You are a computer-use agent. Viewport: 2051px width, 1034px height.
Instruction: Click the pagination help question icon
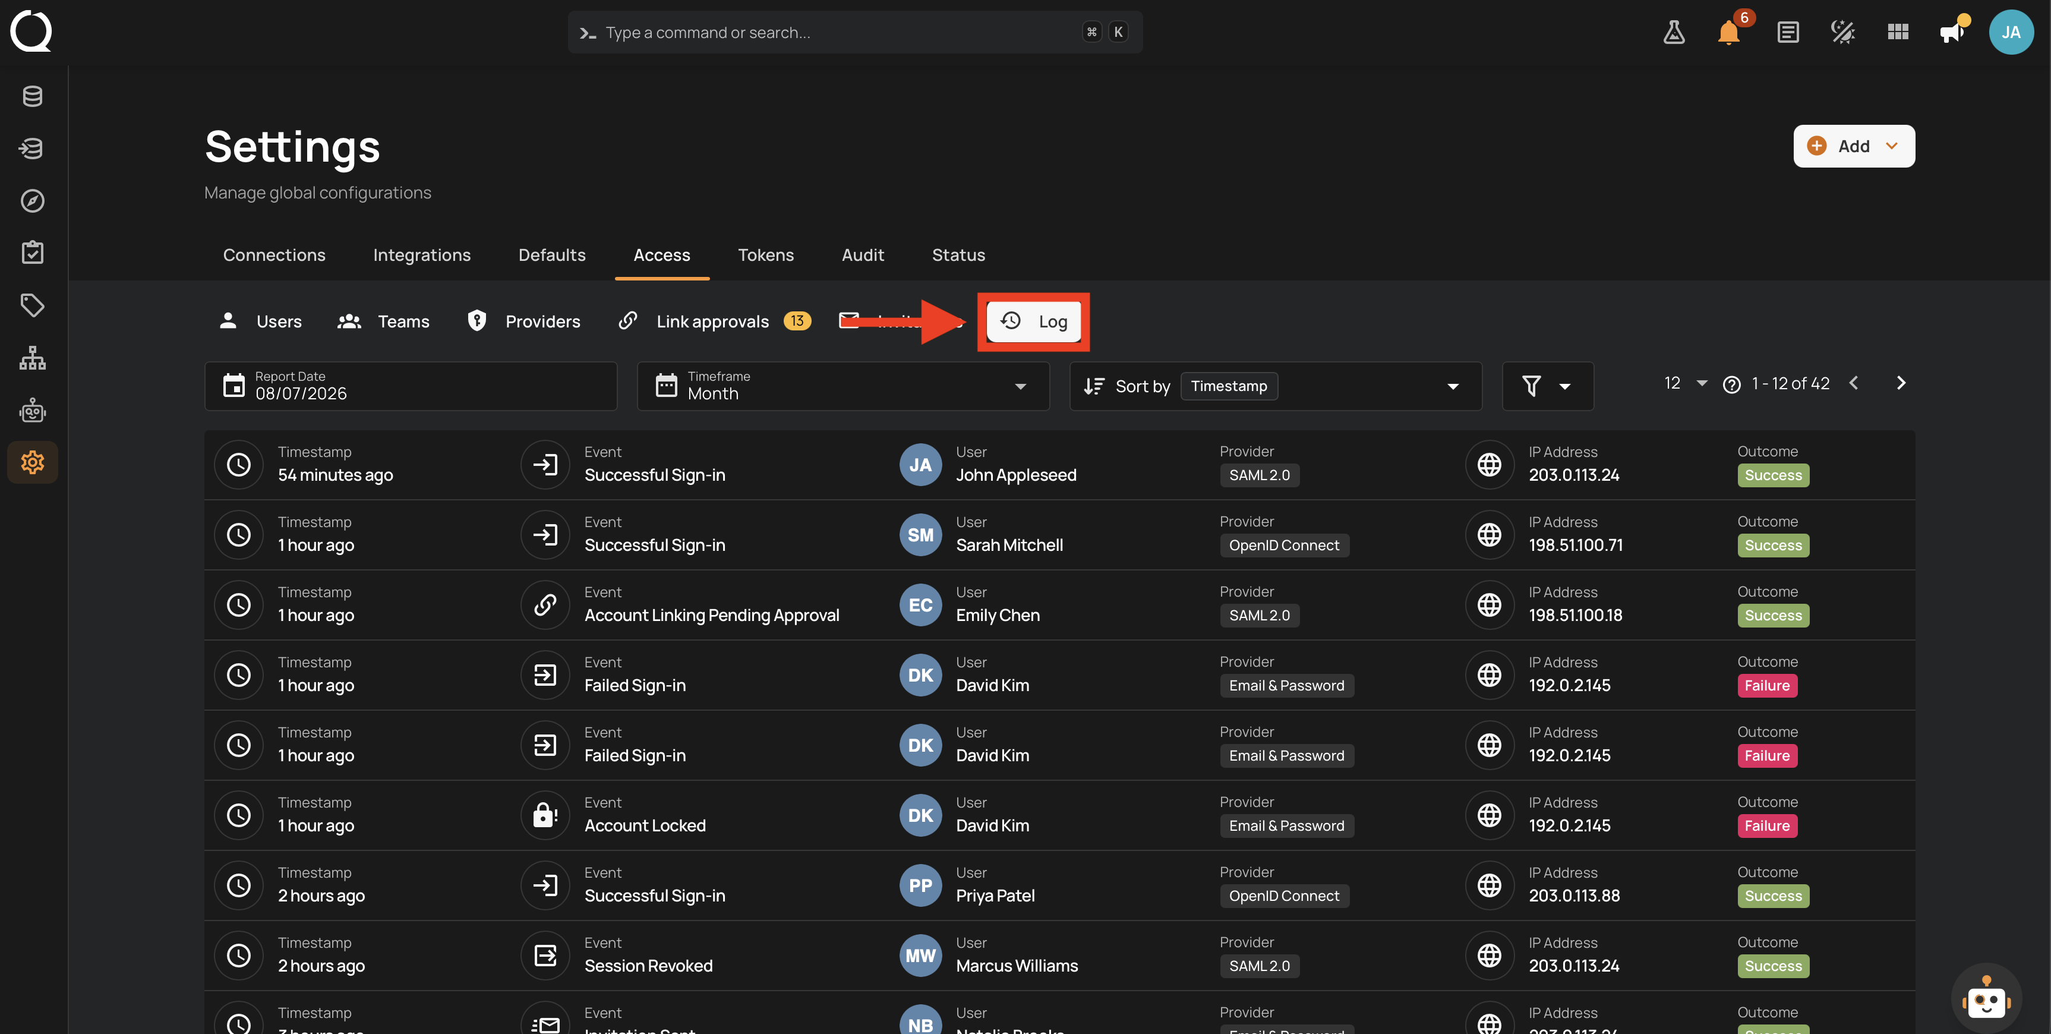pos(1731,384)
